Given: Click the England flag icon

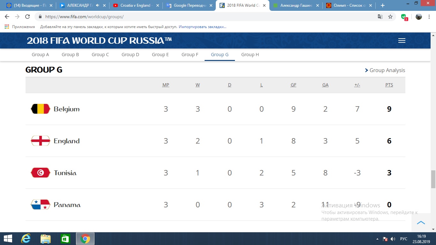Looking at the screenshot, I should [40, 141].
